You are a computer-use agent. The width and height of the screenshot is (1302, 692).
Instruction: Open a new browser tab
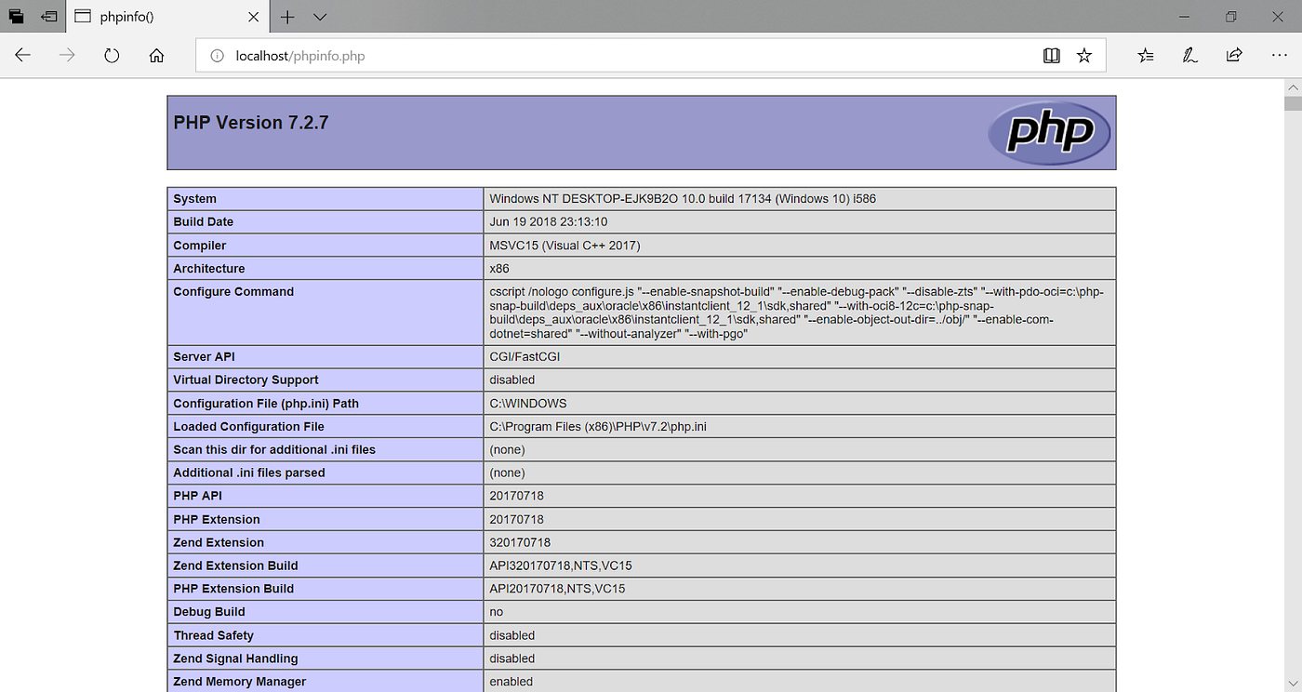click(287, 17)
